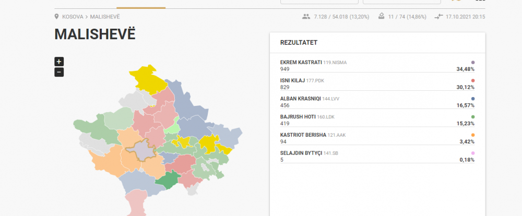Click the 34,48% result percentage

466,69
